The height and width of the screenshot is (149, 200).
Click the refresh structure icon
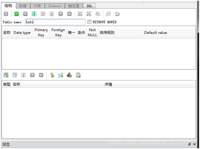(x=6, y=14)
